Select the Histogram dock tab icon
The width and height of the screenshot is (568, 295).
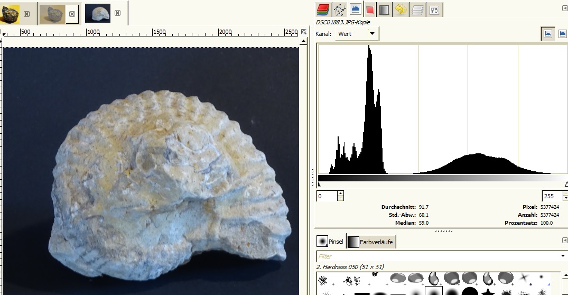355,10
